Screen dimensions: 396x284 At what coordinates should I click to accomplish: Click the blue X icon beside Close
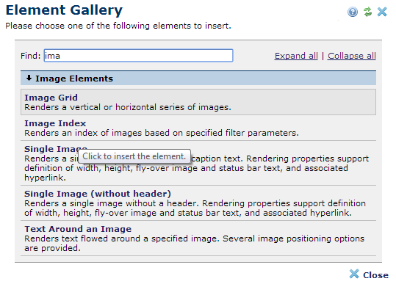tap(354, 274)
